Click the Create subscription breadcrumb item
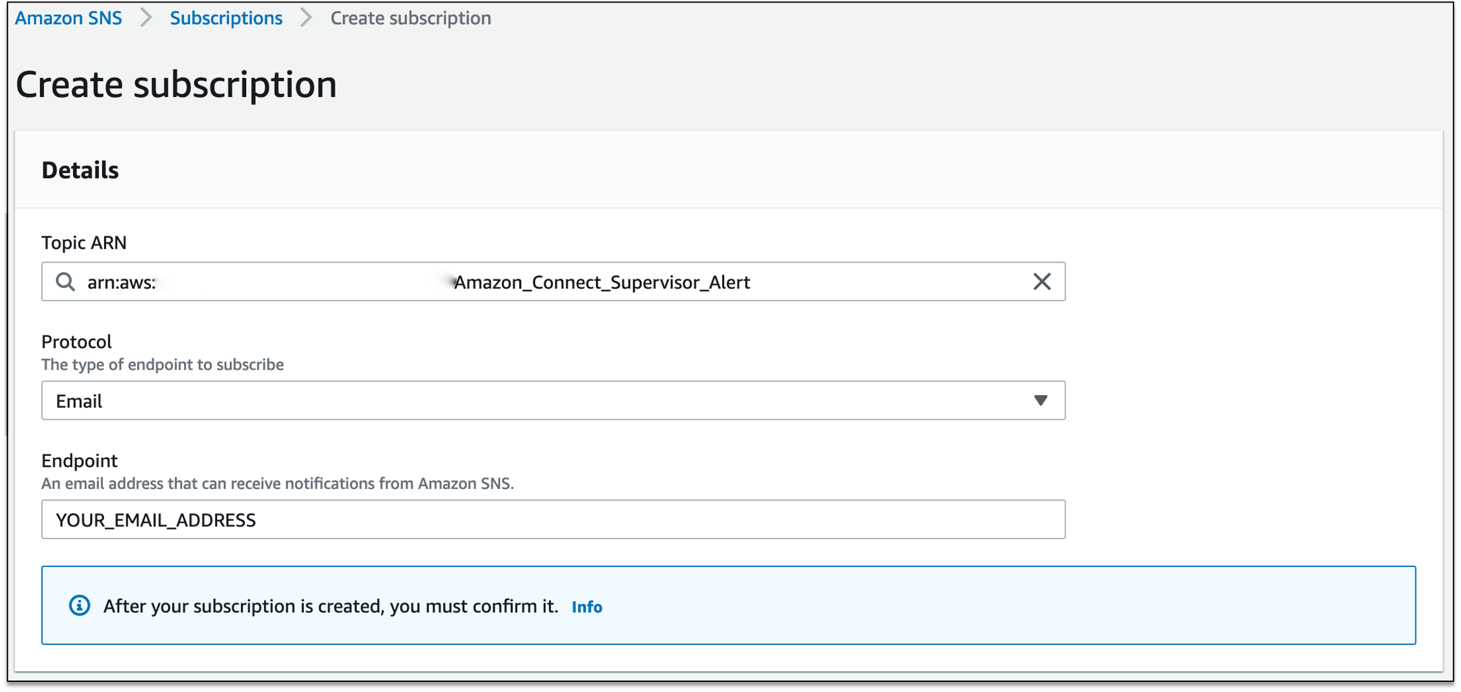The height and width of the screenshot is (692, 1461). point(411,18)
